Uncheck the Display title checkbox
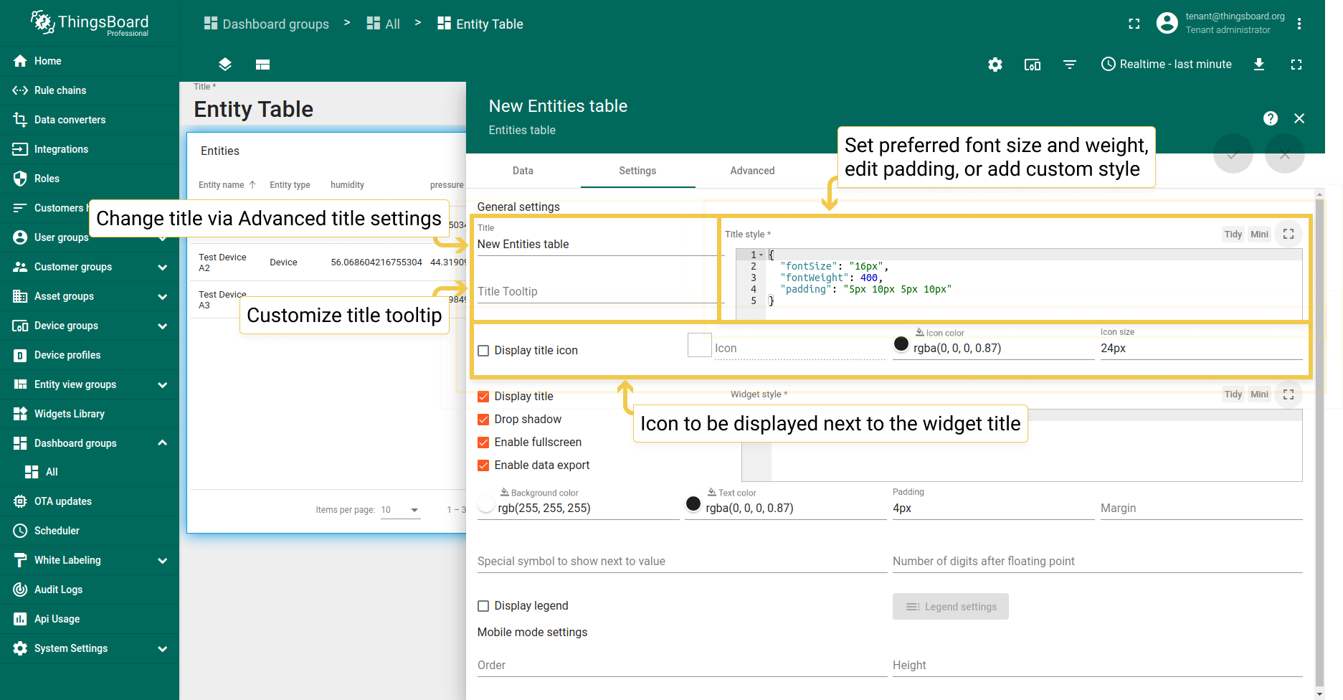The image size is (1343, 700). pyautogui.click(x=483, y=397)
